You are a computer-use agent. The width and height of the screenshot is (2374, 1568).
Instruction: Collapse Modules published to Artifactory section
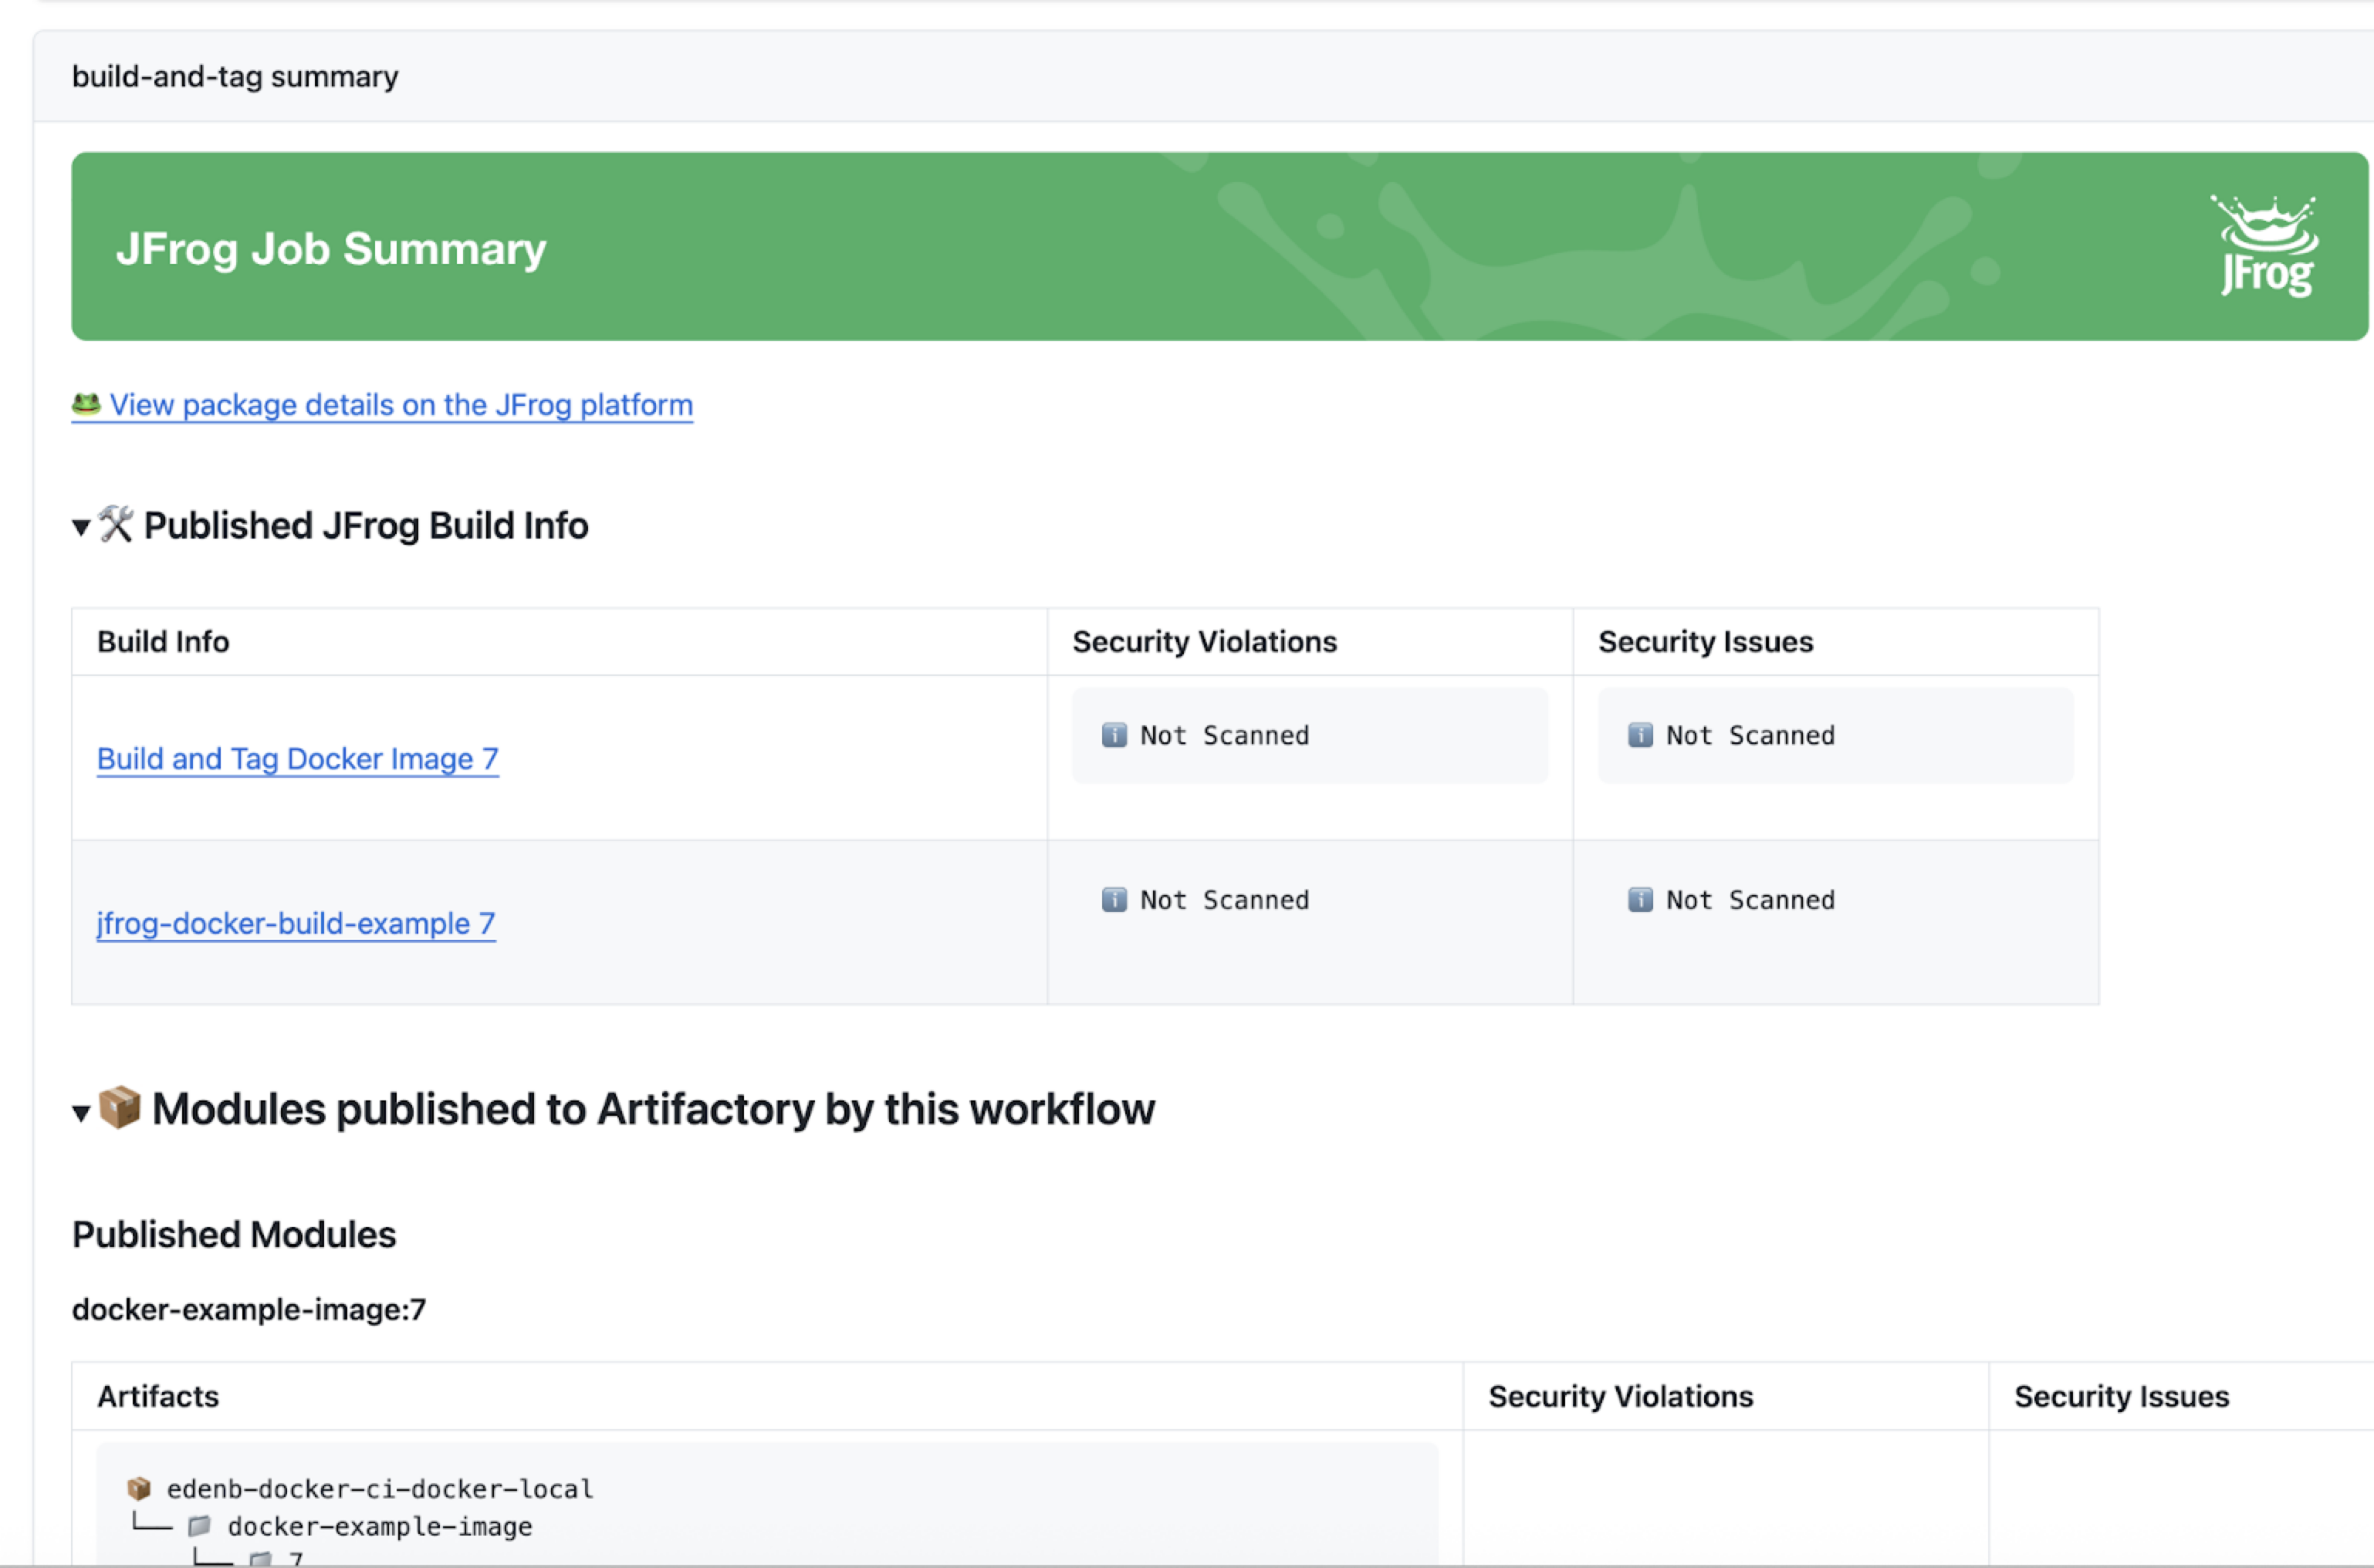point(82,1112)
